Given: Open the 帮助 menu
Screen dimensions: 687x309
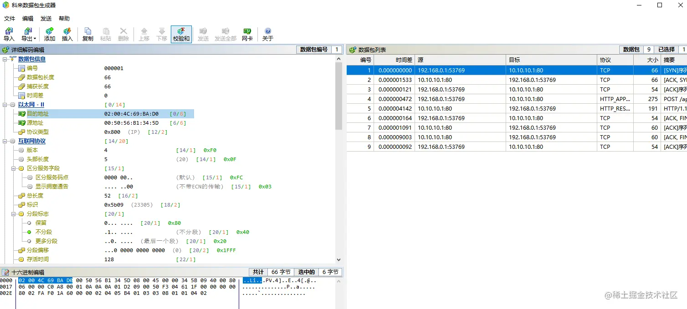Looking at the screenshot, I should click(64, 19).
